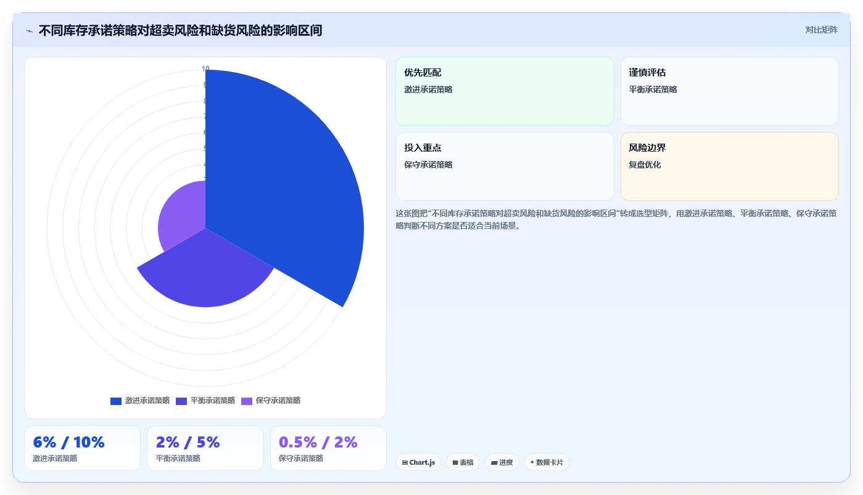Click the description paragraph starting 这张图把
The width and height of the screenshot is (863, 495).
tap(616, 219)
